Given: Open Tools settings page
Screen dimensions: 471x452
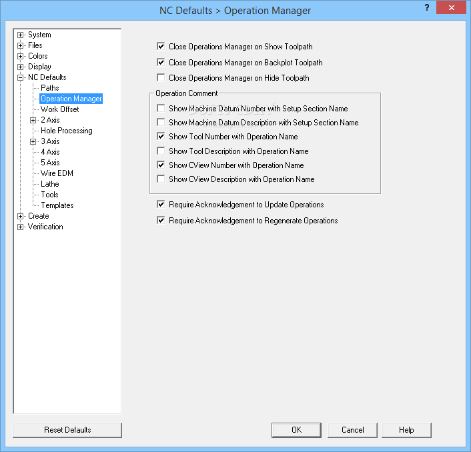Looking at the screenshot, I should 49,195.
